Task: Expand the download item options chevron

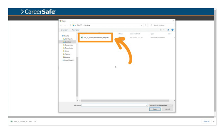Action: tap(35, 122)
